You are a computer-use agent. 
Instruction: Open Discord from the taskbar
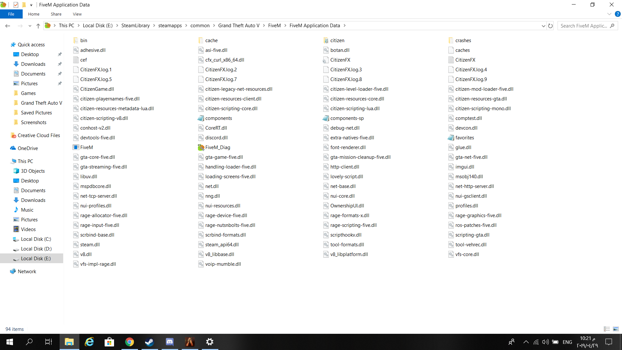(170, 342)
